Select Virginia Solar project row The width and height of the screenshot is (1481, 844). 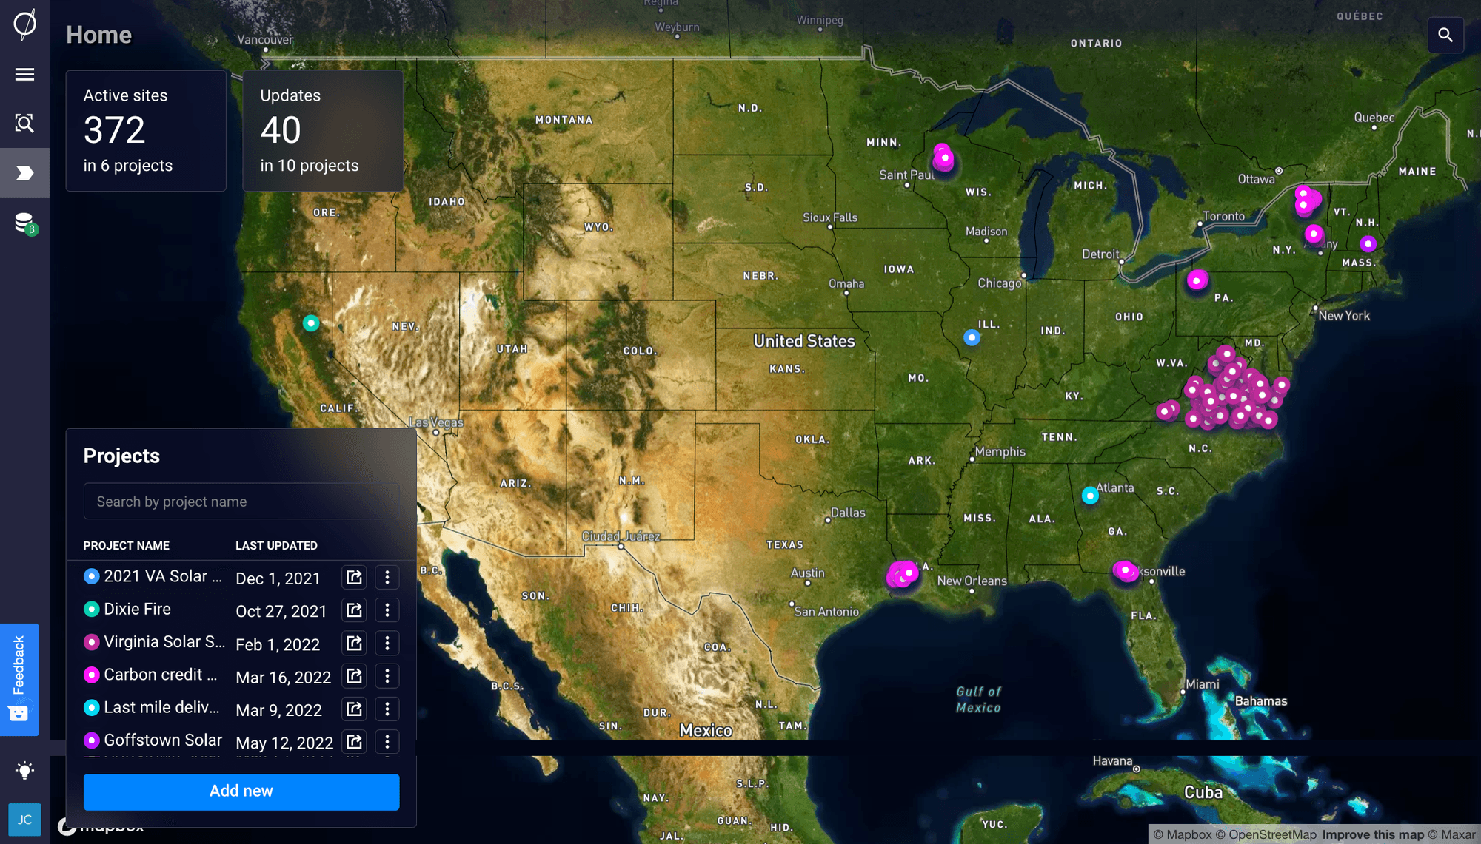click(x=164, y=642)
